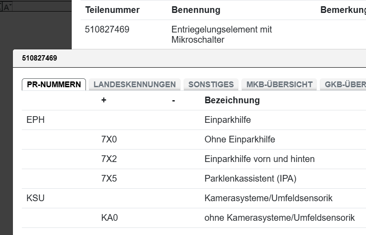366x235 pixels.
Task: Select part number 510827469 in table
Action: coord(107,30)
